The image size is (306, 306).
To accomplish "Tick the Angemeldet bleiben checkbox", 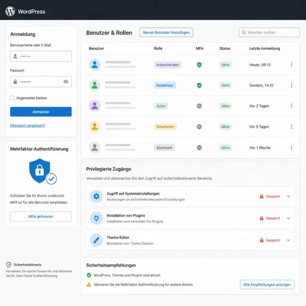I will coord(12,98).
